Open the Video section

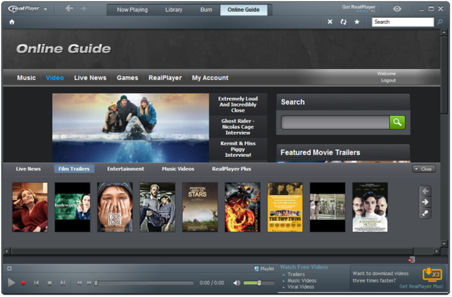pos(55,78)
